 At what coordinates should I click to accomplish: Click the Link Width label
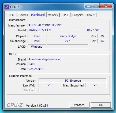click(x=29, y=85)
